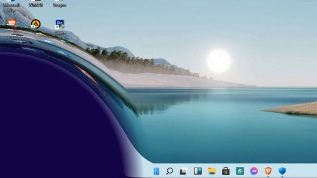Select the Adobe Photoshop desktop shortcut
The image size is (317, 178).
click(60, 24)
